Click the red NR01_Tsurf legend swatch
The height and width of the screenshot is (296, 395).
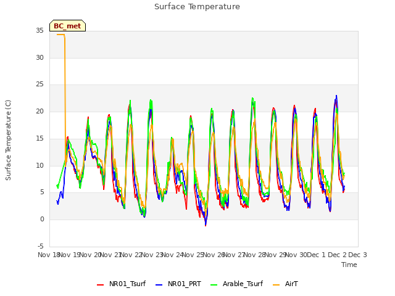100,284
